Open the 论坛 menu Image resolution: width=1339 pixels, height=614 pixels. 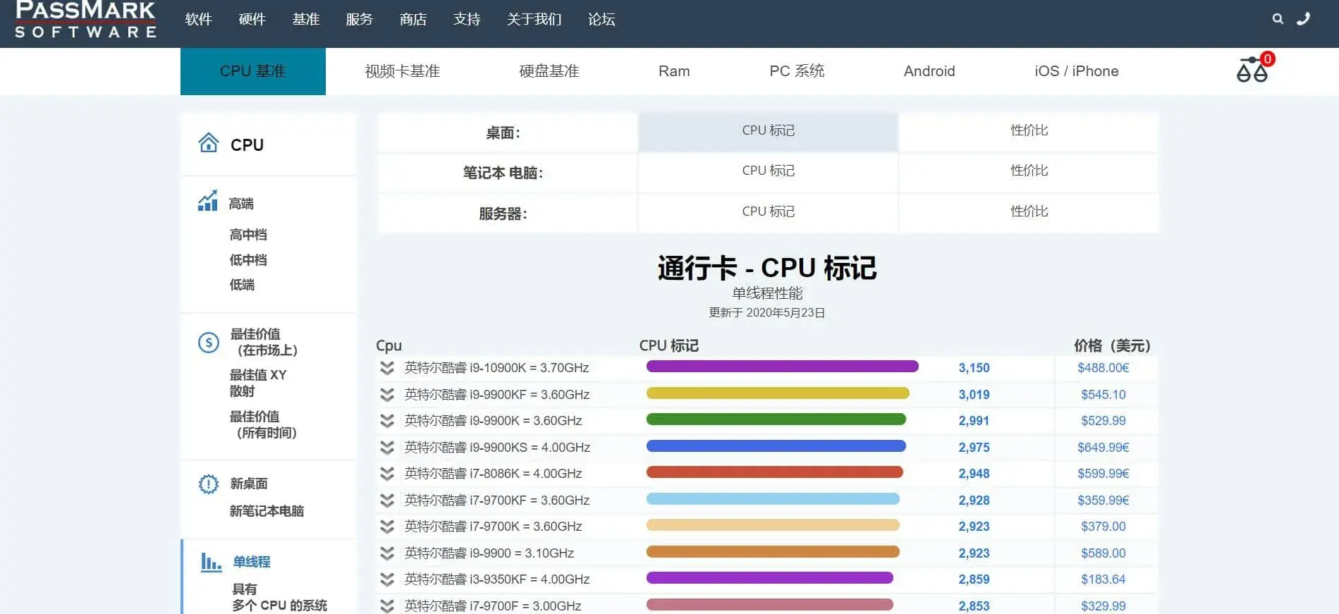tap(601, 19)
